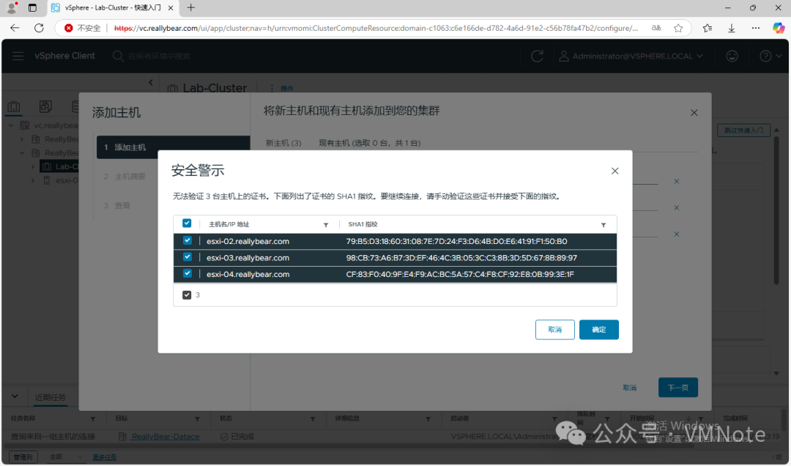Open a new browser tab
The width and height of the screenshot is (791, 466).
coord(190,7)
